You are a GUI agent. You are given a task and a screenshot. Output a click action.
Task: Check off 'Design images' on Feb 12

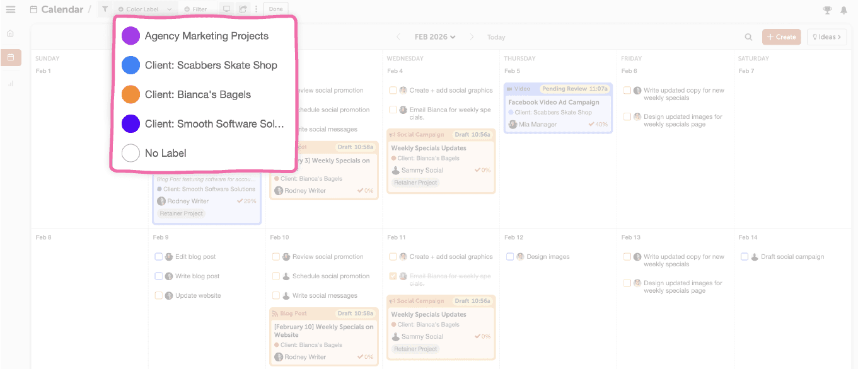click(x=509, y=256)
